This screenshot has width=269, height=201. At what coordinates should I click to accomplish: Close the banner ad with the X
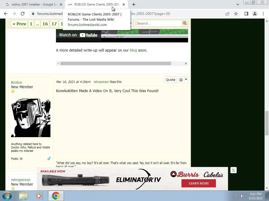tap(233, 170)
